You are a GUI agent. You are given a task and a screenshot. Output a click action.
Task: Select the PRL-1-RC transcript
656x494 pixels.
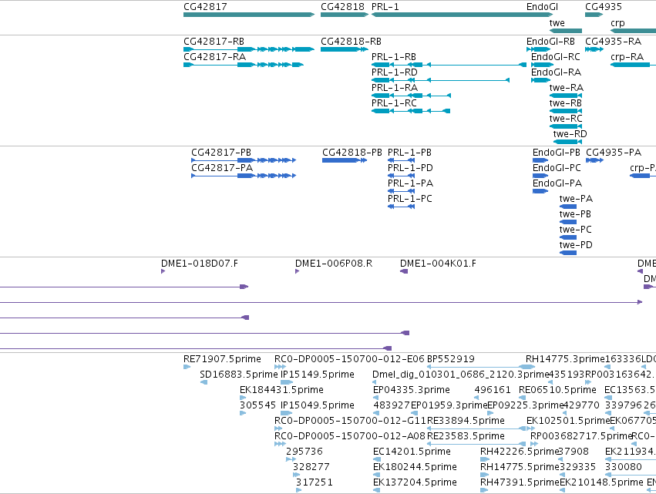(x=411, y=111)
